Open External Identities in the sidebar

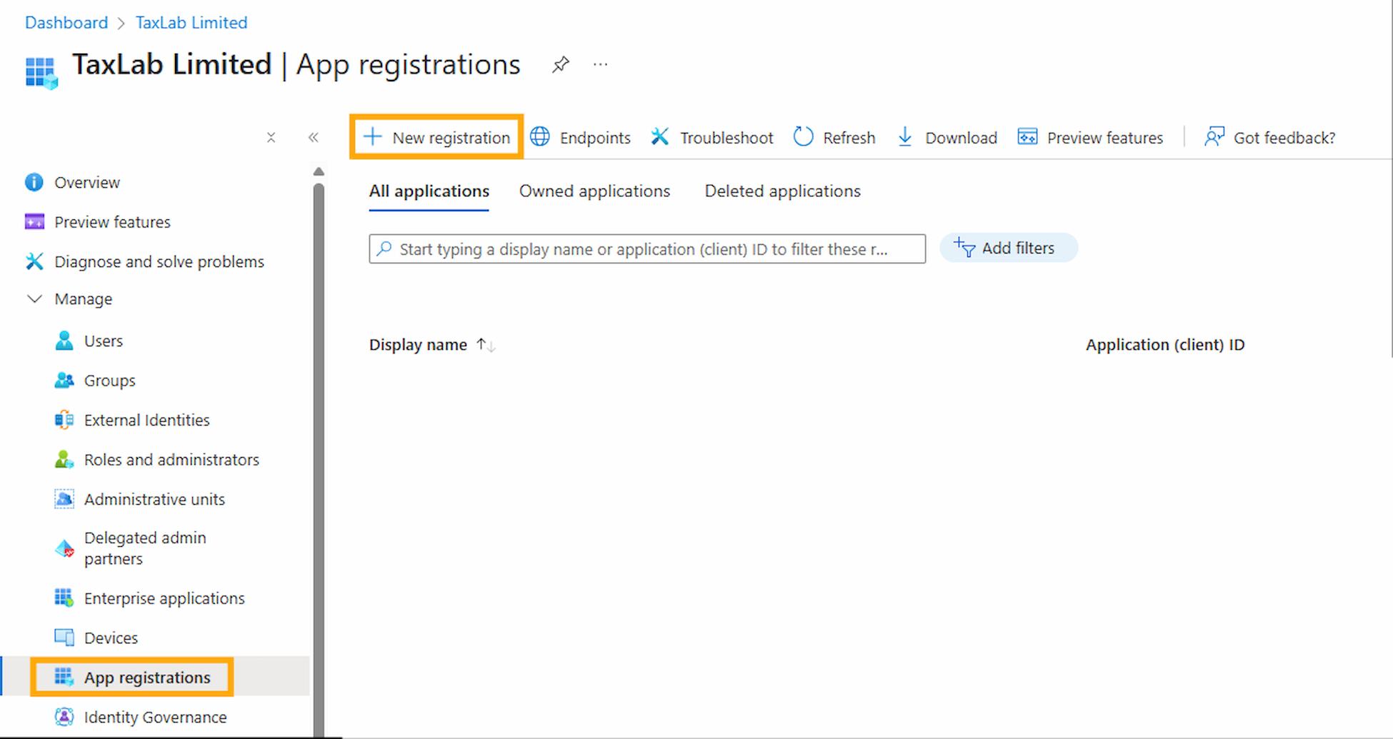coord(146,420)
